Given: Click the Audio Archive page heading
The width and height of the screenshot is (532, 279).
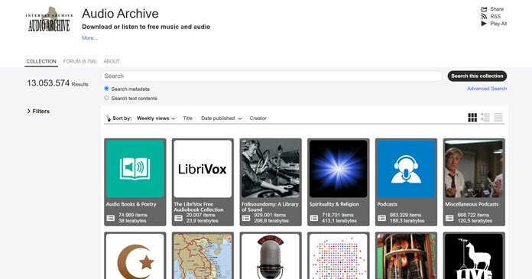Looking at the screenshot, I should click(x=120, y=14).
